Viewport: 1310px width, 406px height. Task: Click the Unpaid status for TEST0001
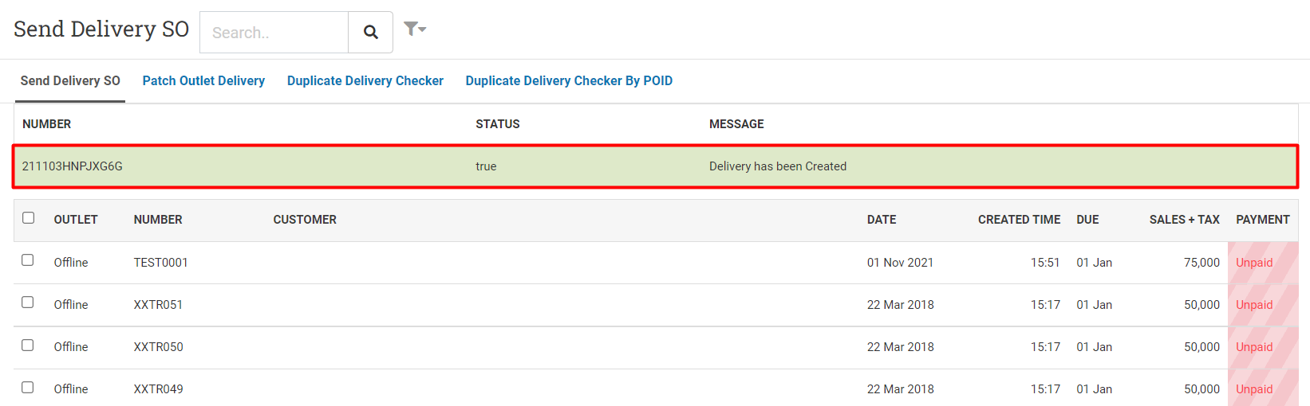[x=1254, y=263]
